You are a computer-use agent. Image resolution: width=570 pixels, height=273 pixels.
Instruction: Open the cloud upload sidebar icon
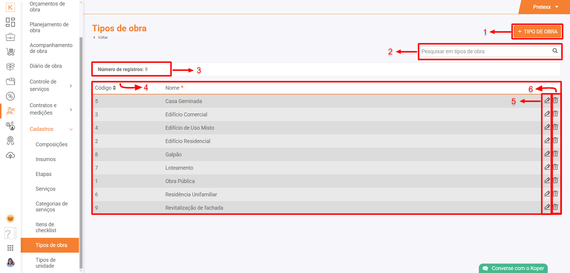(10, 156)
